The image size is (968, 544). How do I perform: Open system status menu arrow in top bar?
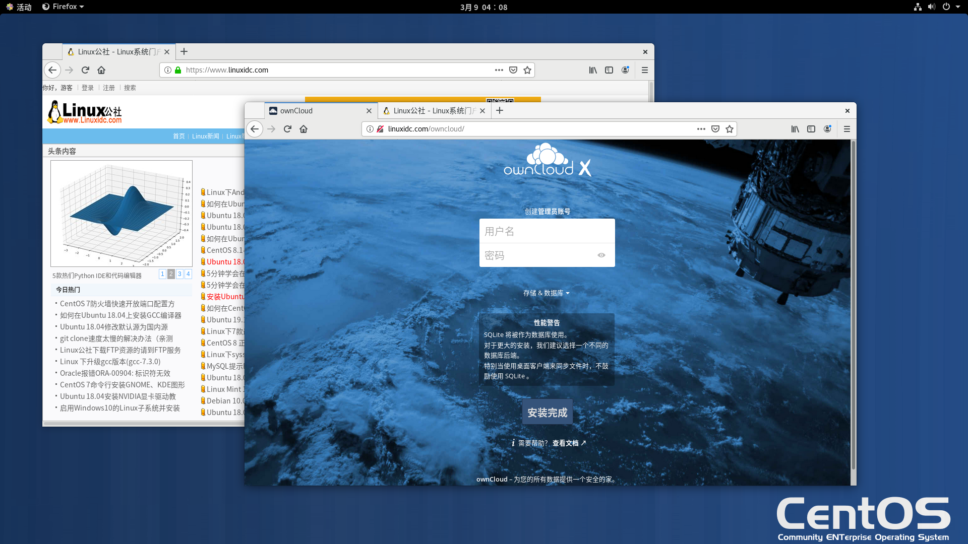(x=958, y=7)
